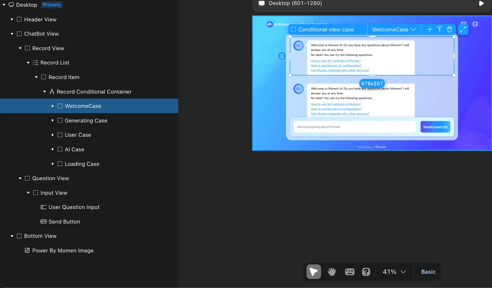Click the User Question Input field icon
This screenshot has width=492, height=288.
tap(43, 207)
